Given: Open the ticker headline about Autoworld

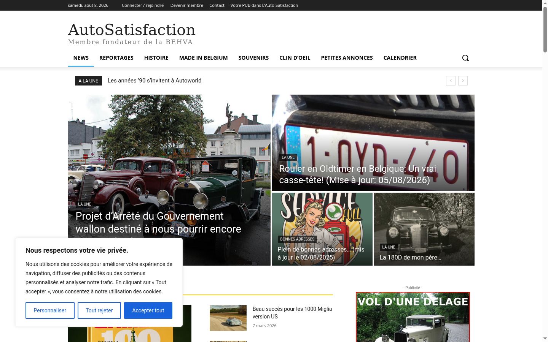Looking at the screenshot, I should pos(155,81).
